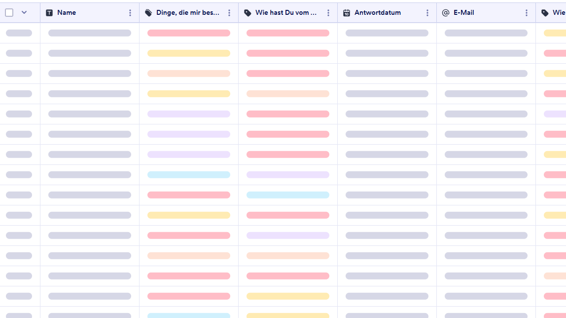Open the E-Mail column options menu

[x=527, y=13]
